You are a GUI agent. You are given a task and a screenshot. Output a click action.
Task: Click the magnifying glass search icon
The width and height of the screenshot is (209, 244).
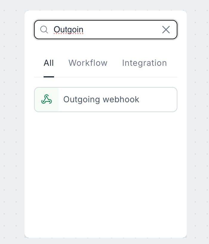tap(44, 30)
